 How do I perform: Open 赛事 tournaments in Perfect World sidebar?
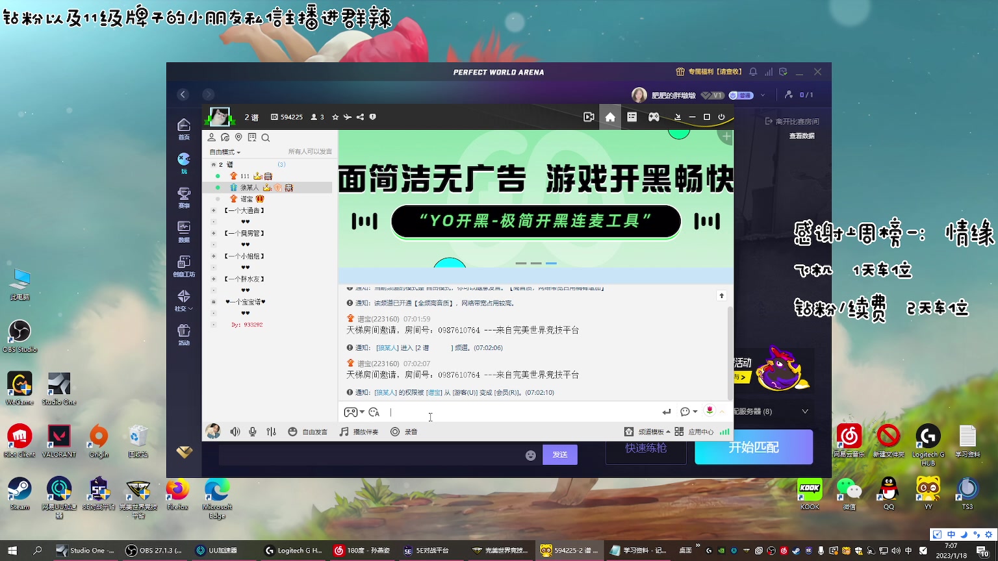tap(184, 197)
